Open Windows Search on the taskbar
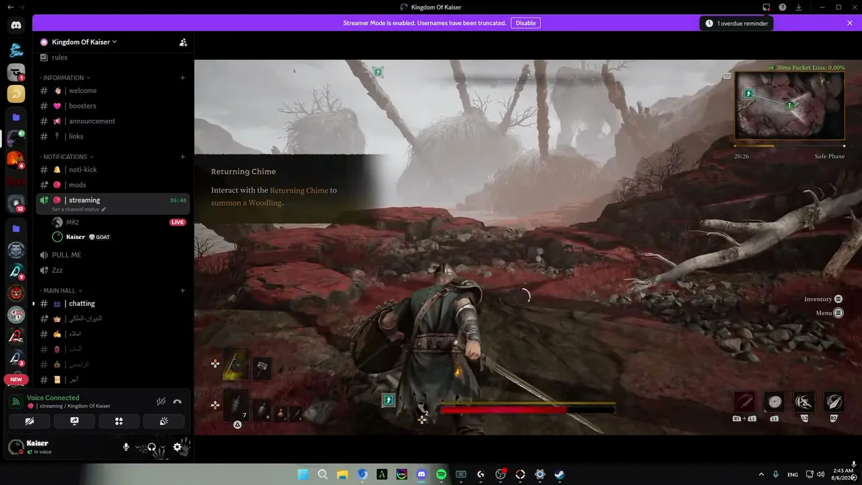The image size is (862, 485). coord(323,474)
